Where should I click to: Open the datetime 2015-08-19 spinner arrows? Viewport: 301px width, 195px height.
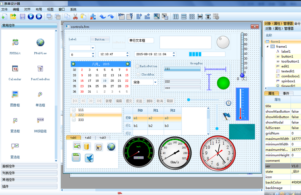point(174,54)
